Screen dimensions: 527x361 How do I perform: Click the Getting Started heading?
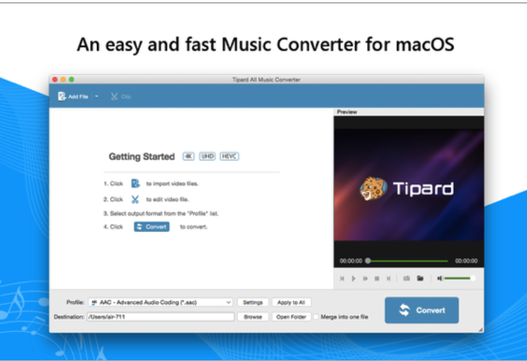click(142, 156)
